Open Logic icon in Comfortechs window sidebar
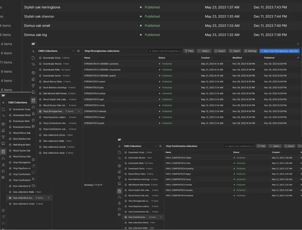Image resolution: width=302 pixels, height=230 pixels. (119, 197)
